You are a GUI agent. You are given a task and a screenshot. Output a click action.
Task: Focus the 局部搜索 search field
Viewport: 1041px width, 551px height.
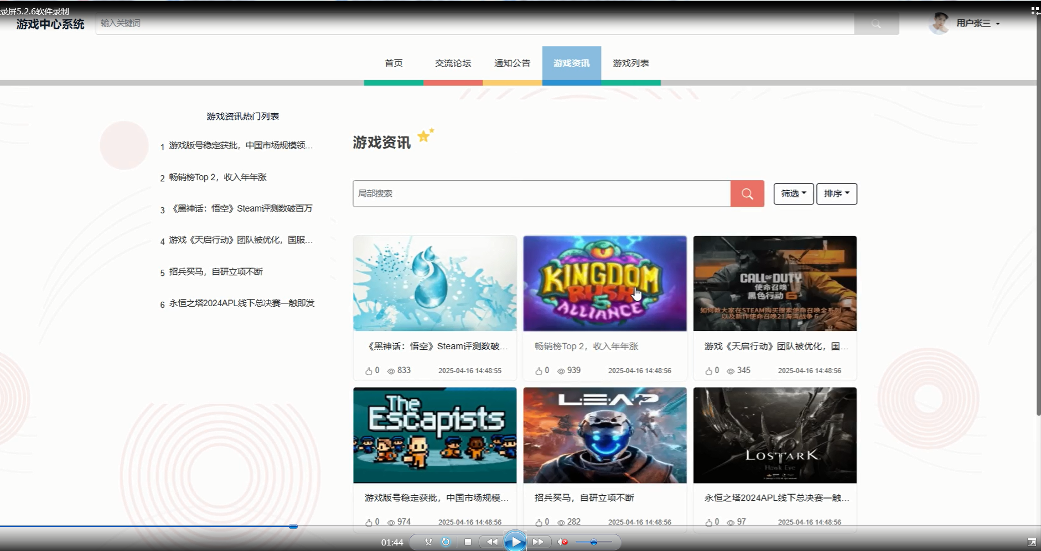coord(542,193)
